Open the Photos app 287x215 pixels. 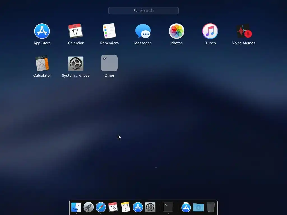177,31
